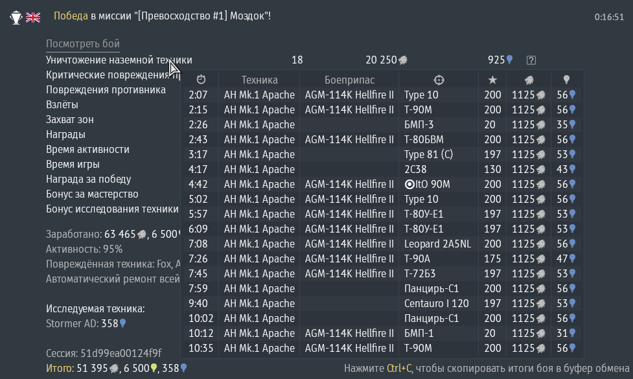
Task: Click the blue research icon next to 925
Action: (509, 60)
